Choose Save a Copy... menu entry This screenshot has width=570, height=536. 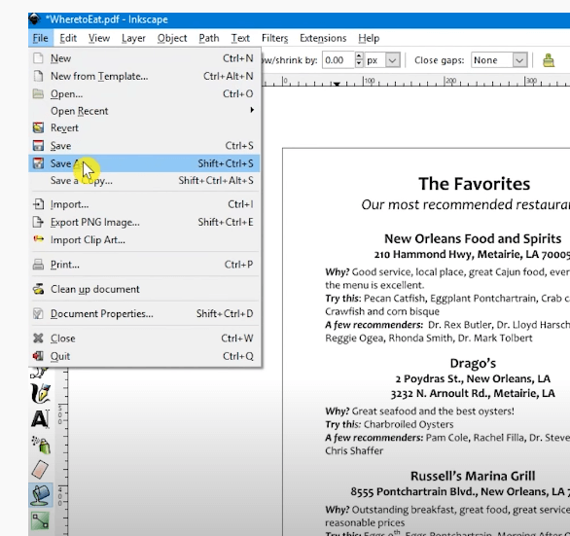click(144, 180)
